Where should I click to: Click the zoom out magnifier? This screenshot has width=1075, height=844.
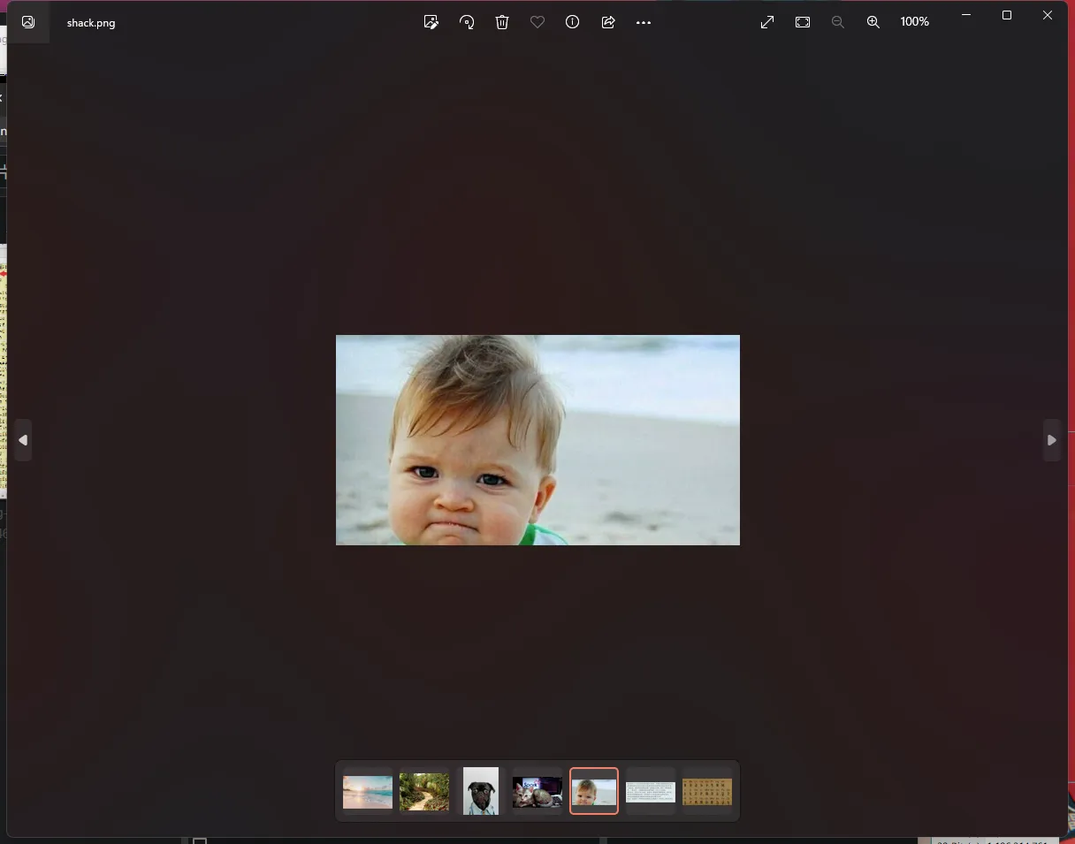(x=838, y=22)
